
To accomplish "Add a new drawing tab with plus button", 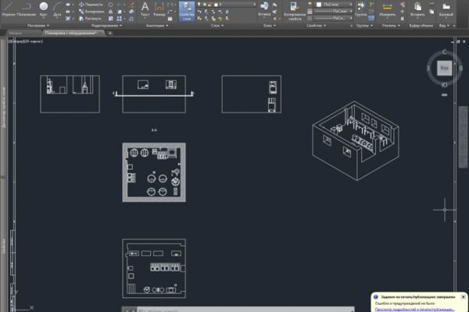I will 110,33.
